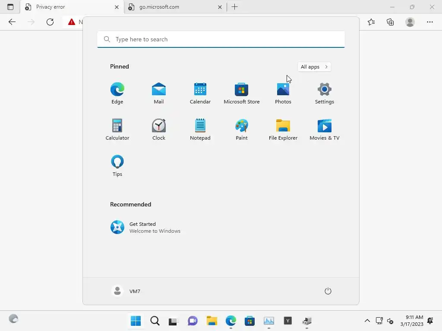Open the Y app on the taskbar

[287, 321]
